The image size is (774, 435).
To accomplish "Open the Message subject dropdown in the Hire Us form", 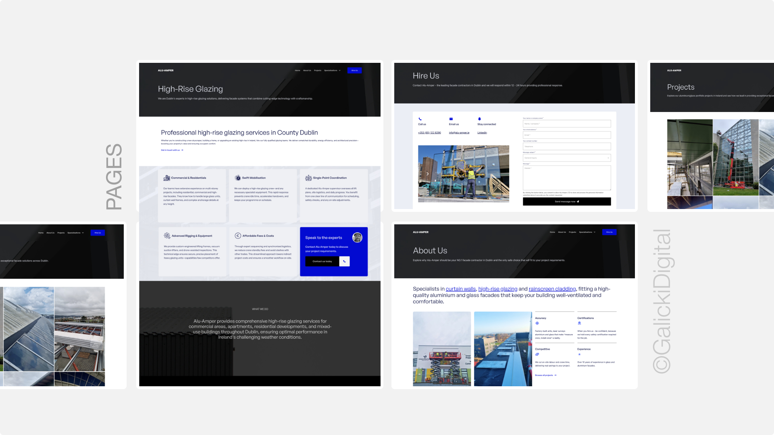I will [x=567, y=158].
